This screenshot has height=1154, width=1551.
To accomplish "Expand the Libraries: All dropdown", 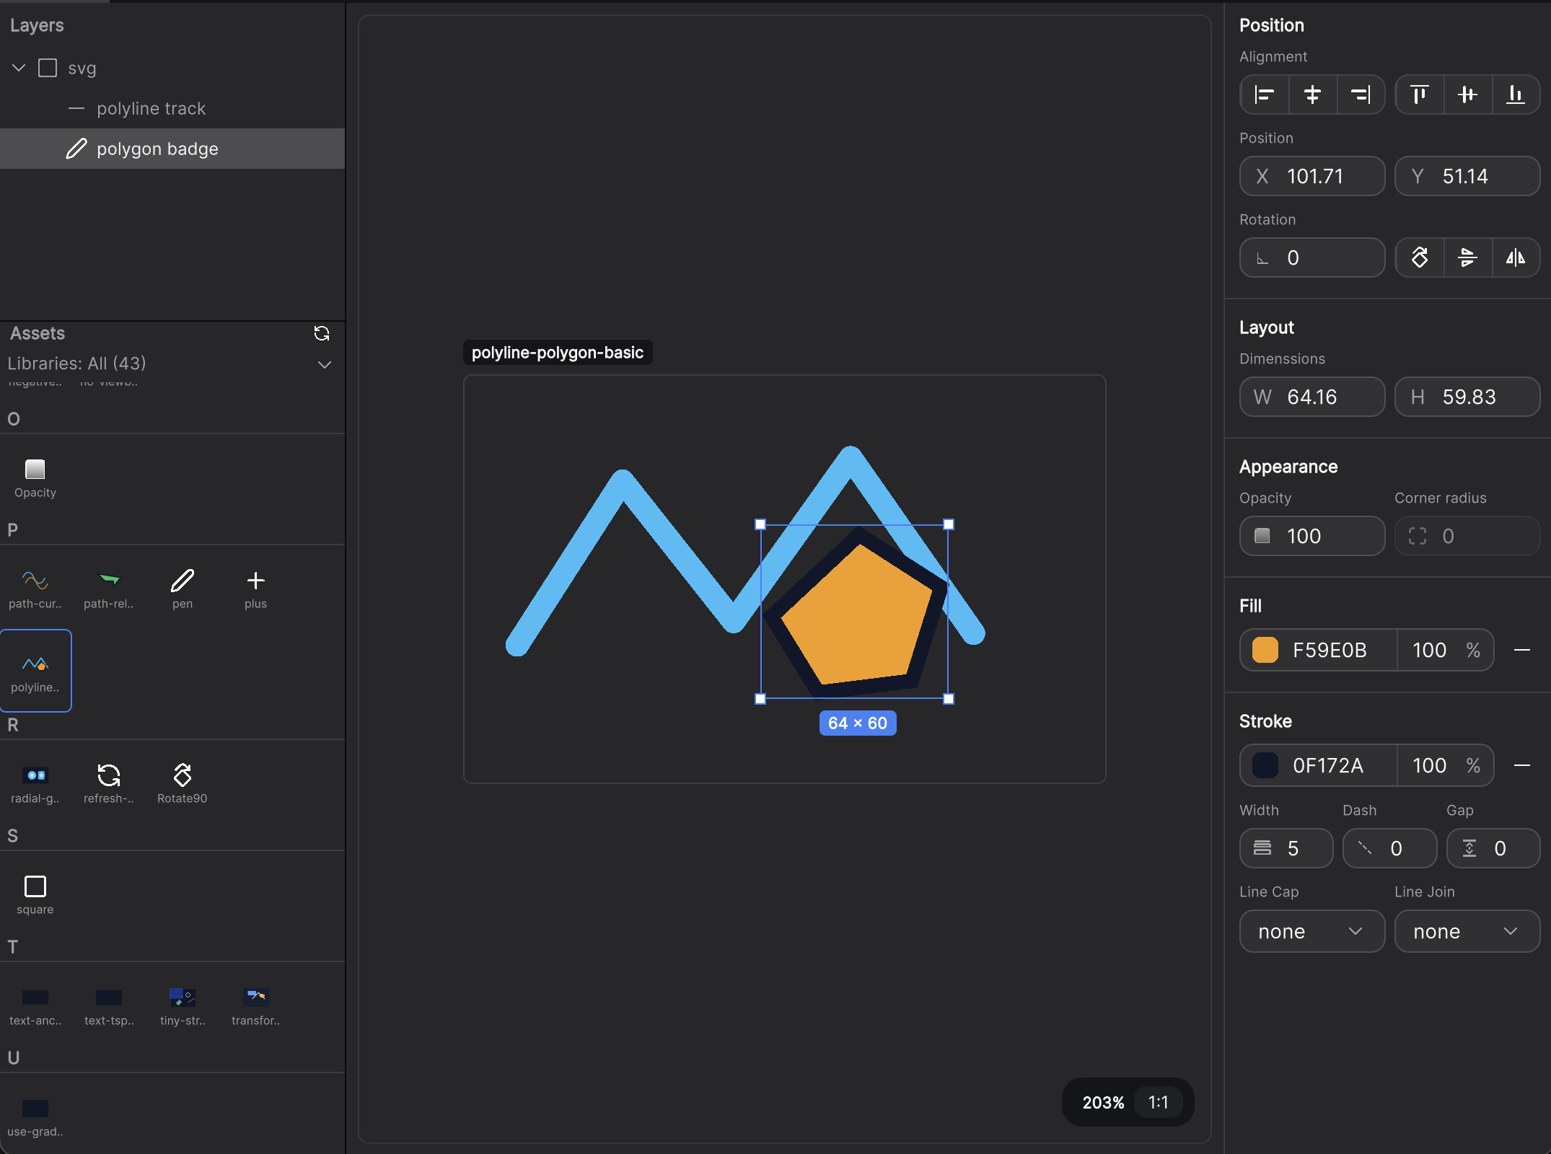I will coord(324,364).
